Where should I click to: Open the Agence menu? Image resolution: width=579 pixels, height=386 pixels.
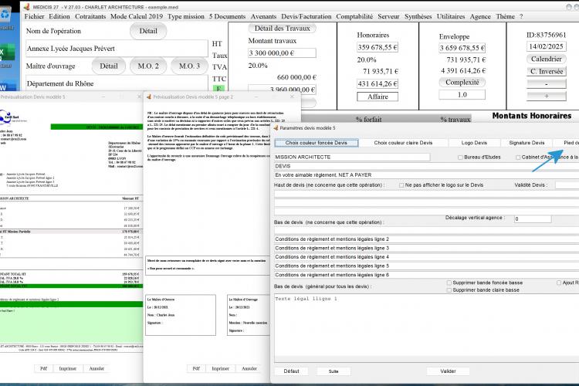(480, 16)
